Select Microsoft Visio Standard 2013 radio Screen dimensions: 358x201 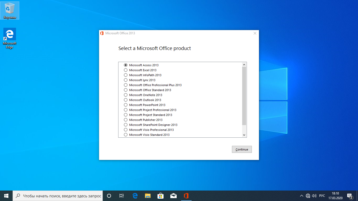pyautogui.click(x=126, y=135)
